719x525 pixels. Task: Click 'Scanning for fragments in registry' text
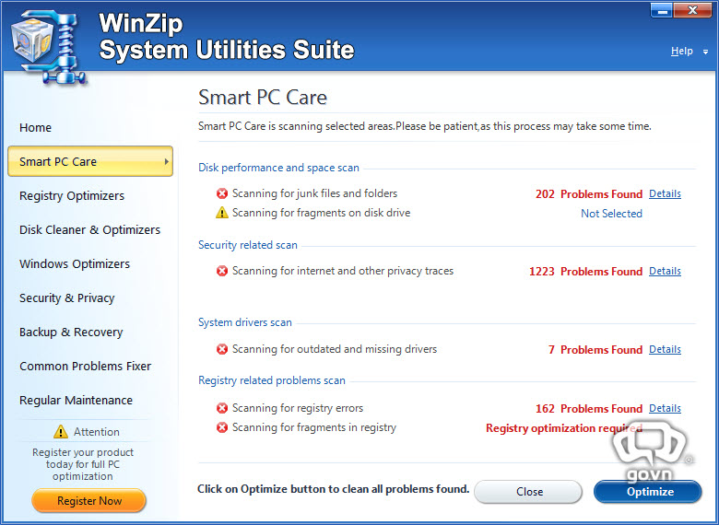(314, 428)
